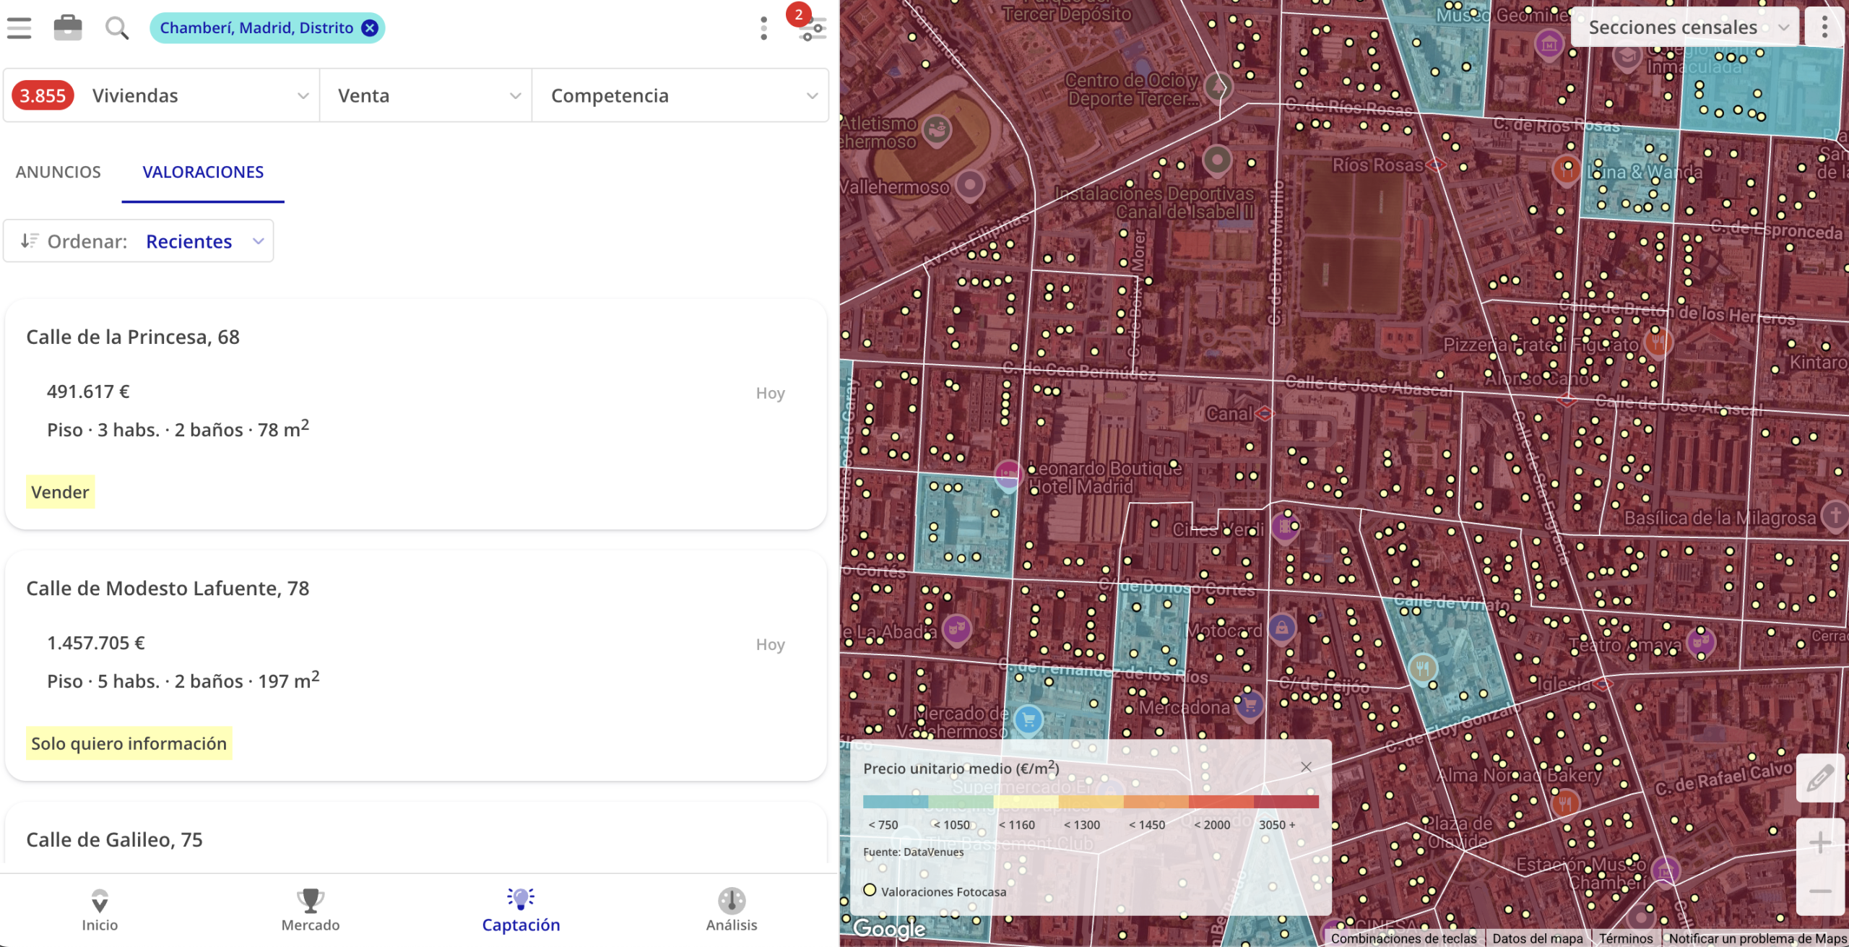This screenshot has height=947, width=1849.
Task: Click Notificar un problema de Maps
Action: 1757,938
